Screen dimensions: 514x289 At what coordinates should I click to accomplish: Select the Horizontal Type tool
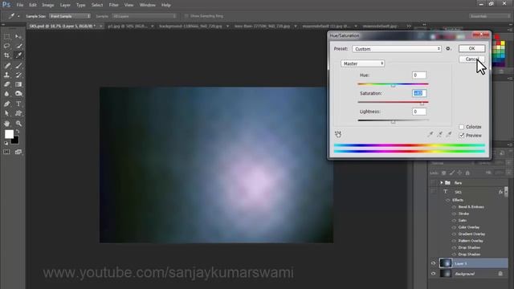point(18,104)
